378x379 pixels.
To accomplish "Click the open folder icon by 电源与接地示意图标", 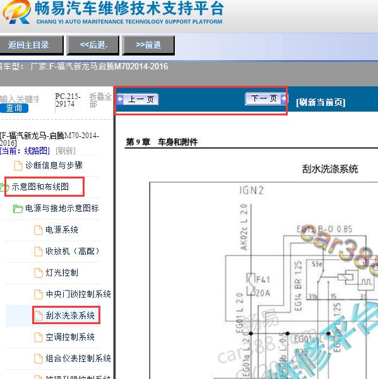I will 18,209.
